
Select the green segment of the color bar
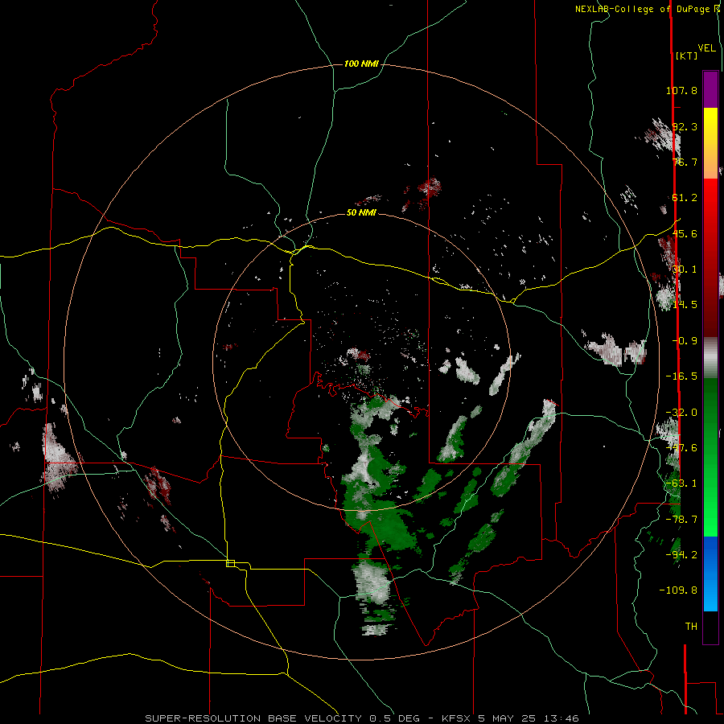(x=710, y=457)
